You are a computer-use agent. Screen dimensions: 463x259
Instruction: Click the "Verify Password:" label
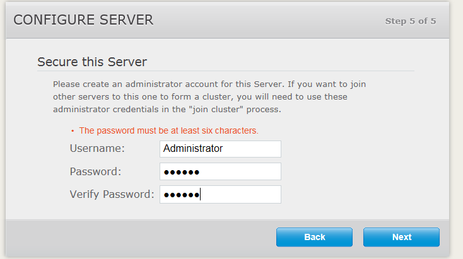tap(112, 194)
